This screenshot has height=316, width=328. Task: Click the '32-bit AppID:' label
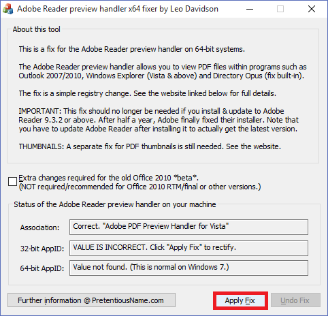click(x=42, y=249)
